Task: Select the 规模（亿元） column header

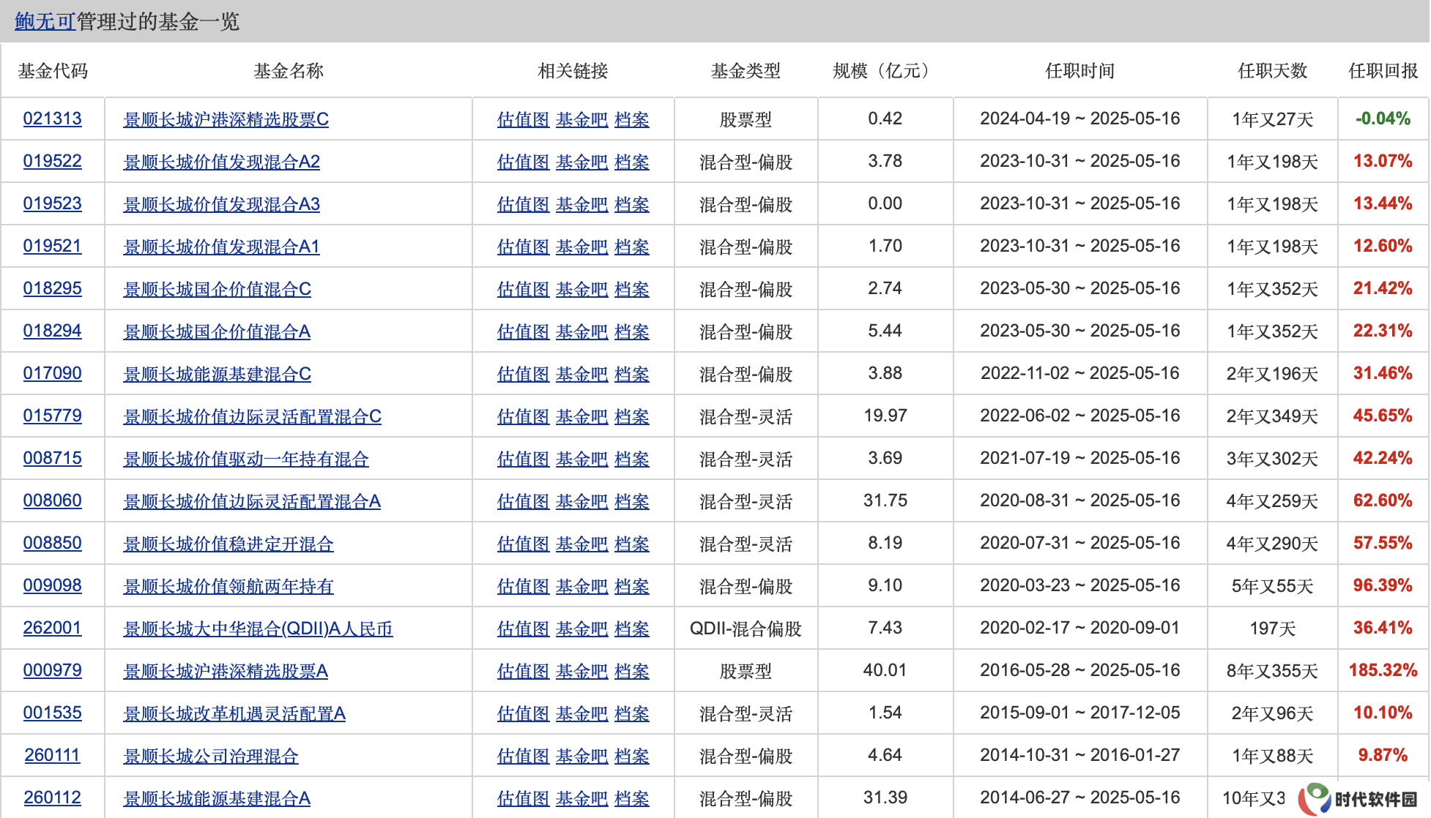Action: pyautogui.click(x=885, y=71)
